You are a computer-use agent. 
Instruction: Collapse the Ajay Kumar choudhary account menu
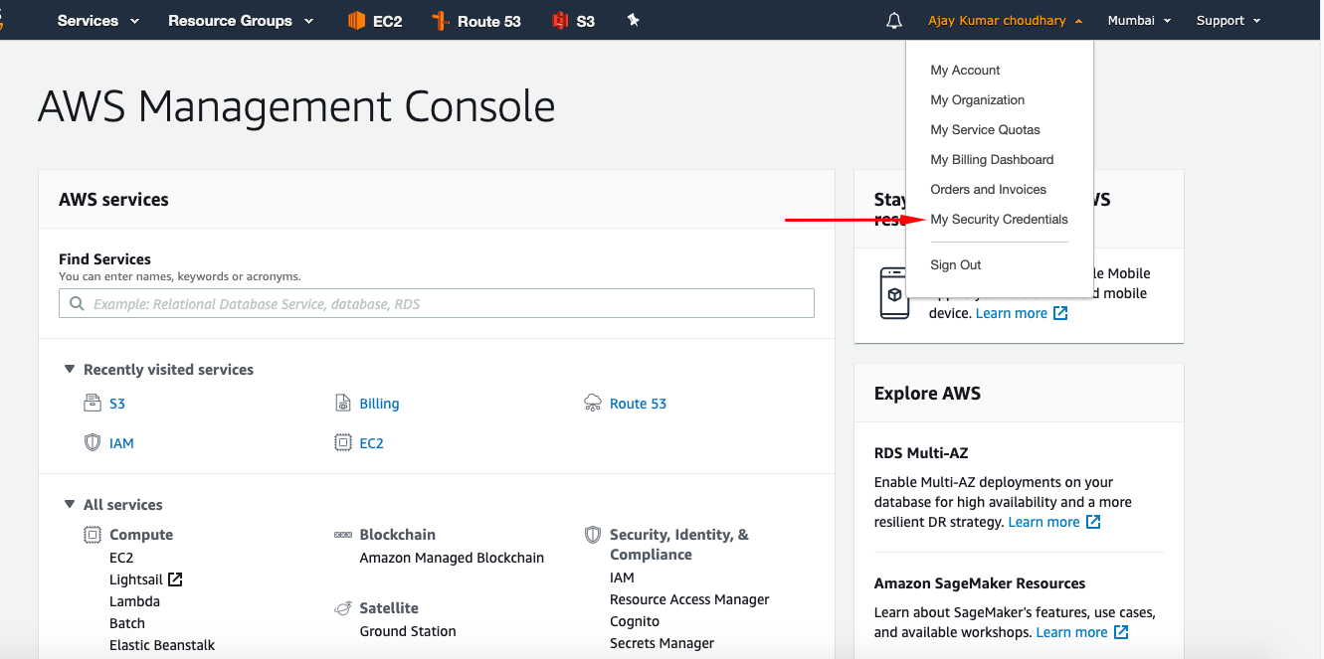[x=1006, y=20]
